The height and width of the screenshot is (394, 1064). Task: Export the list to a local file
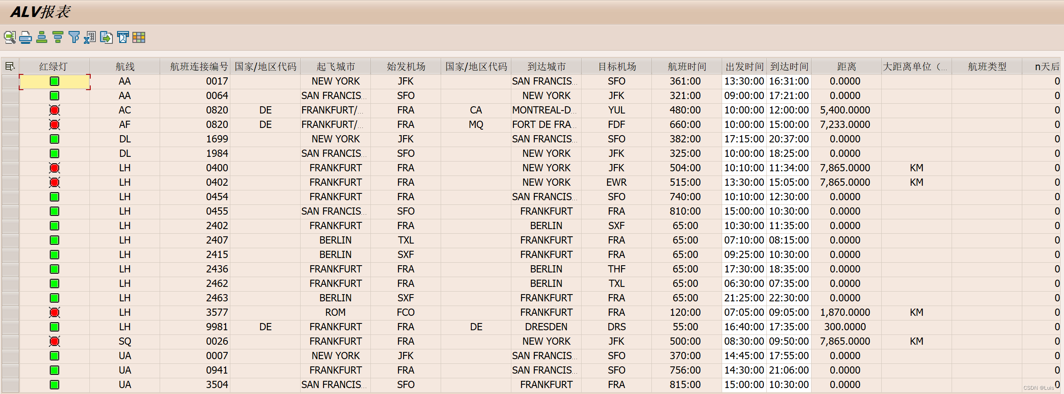click(x=106, y=37)
